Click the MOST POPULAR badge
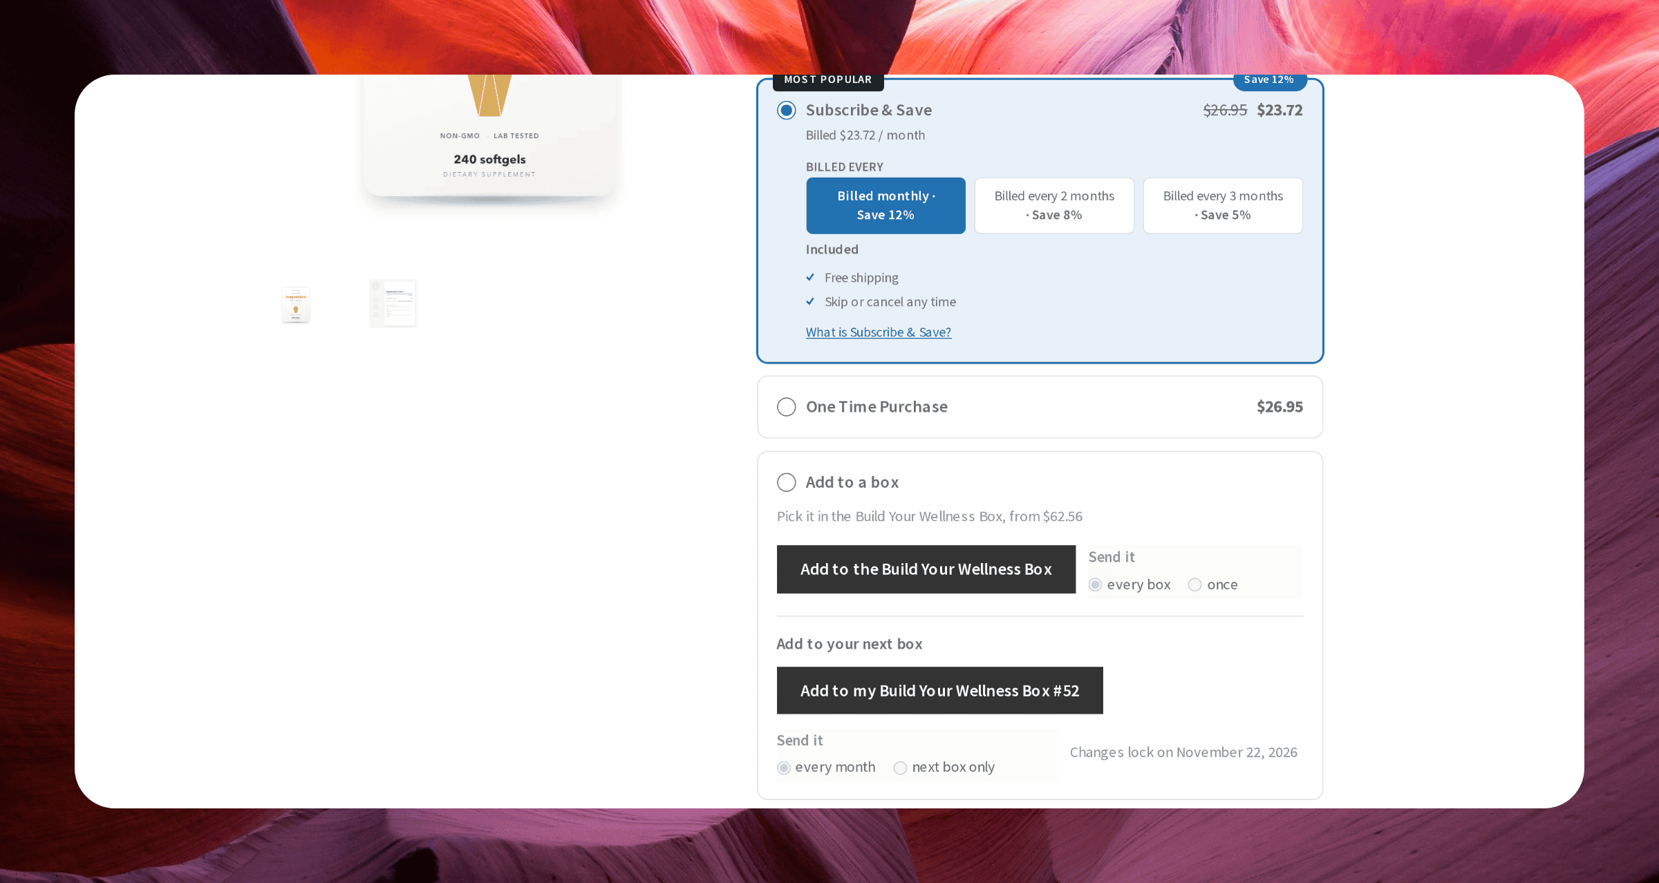This screenshot has width=1659, height=883. [x=828, y=82]
